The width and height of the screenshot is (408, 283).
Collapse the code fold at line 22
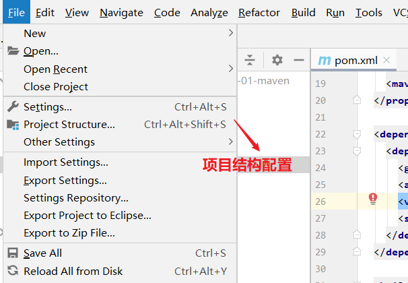click(357, 134)
